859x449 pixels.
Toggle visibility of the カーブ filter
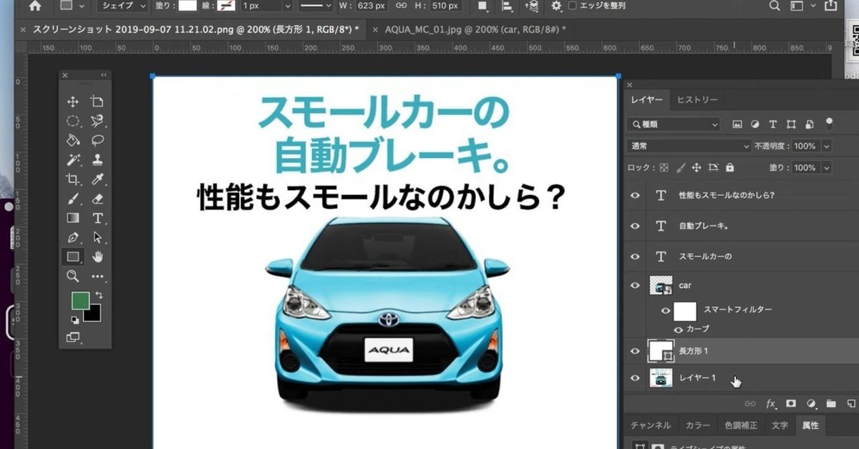(678, 330)
